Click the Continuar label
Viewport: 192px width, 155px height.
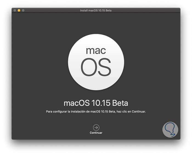pyautogui.click(x=96, y=133)
